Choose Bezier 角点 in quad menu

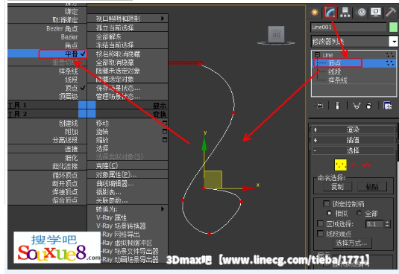tap(62, 29)
